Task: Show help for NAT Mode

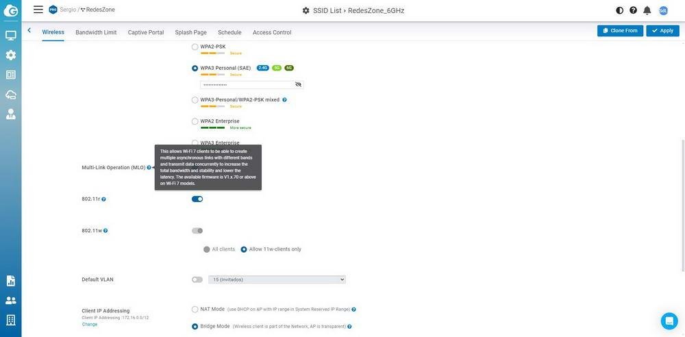Action: [x=353, y=310]
